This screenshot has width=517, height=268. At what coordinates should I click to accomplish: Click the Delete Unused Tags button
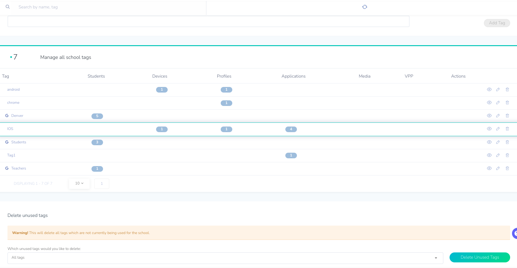point(480,257)
